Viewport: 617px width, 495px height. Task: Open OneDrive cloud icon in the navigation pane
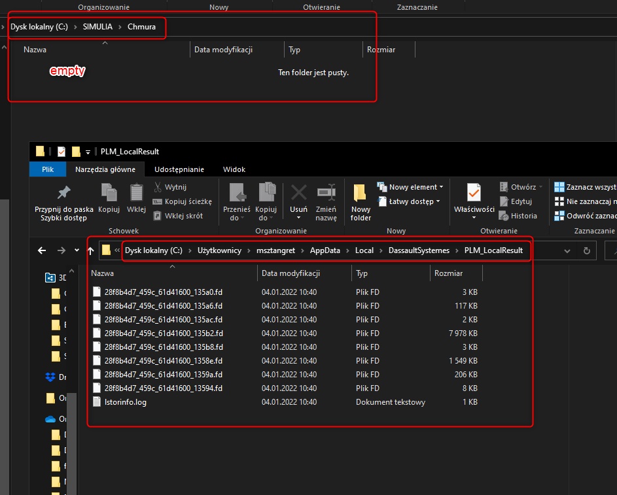click(50, 419)
